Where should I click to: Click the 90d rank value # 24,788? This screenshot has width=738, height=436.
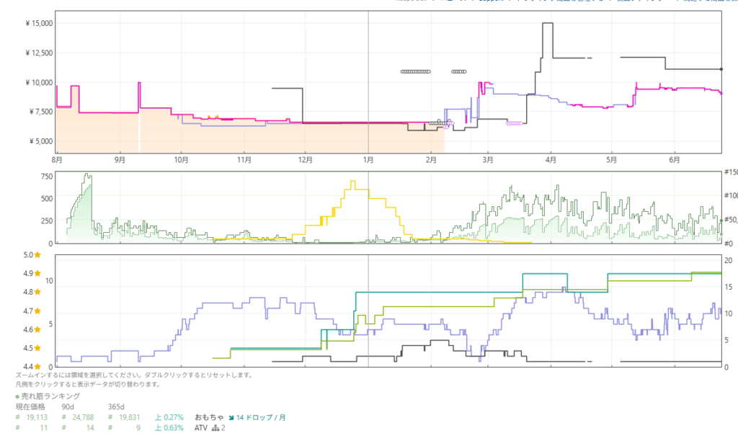click(78, 417)
